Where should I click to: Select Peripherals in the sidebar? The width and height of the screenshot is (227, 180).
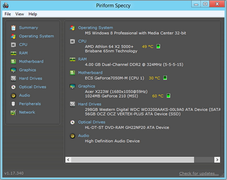(x=30, y=104)
